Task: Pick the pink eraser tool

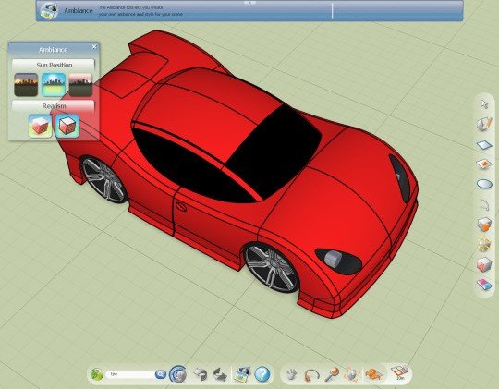Action: click(484, 285)
